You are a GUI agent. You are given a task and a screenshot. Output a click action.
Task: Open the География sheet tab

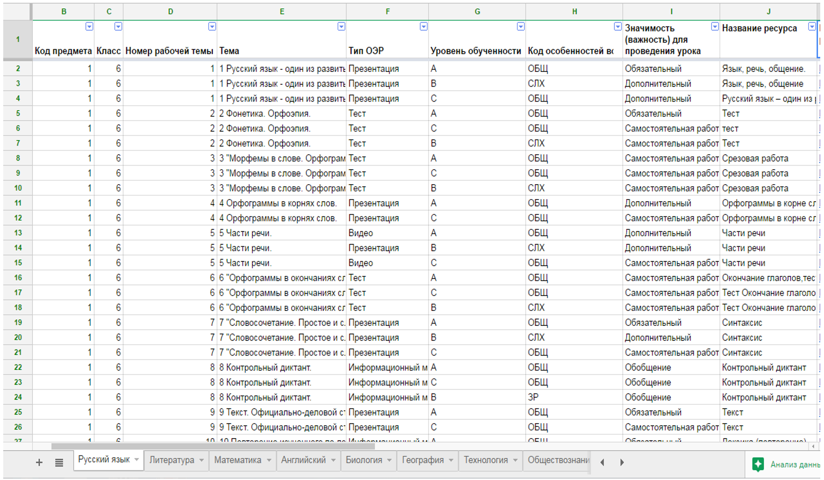(422, 460)
